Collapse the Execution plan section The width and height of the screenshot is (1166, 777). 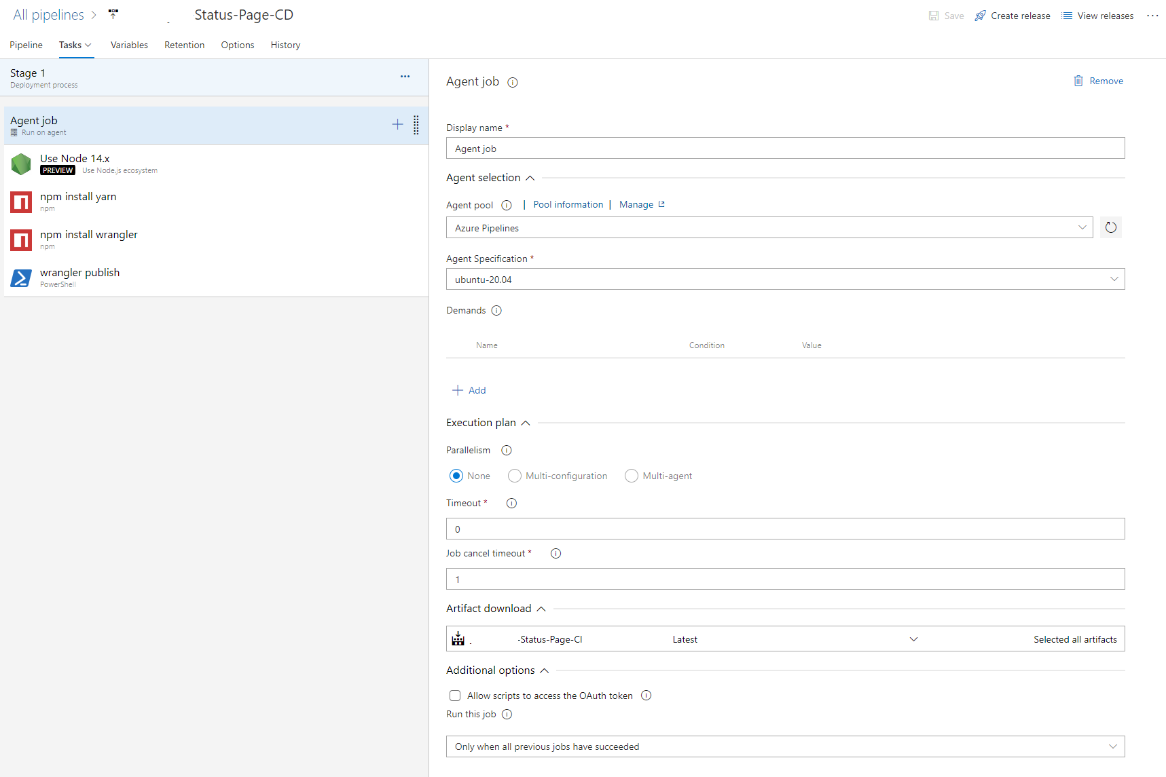pos(526,423)
